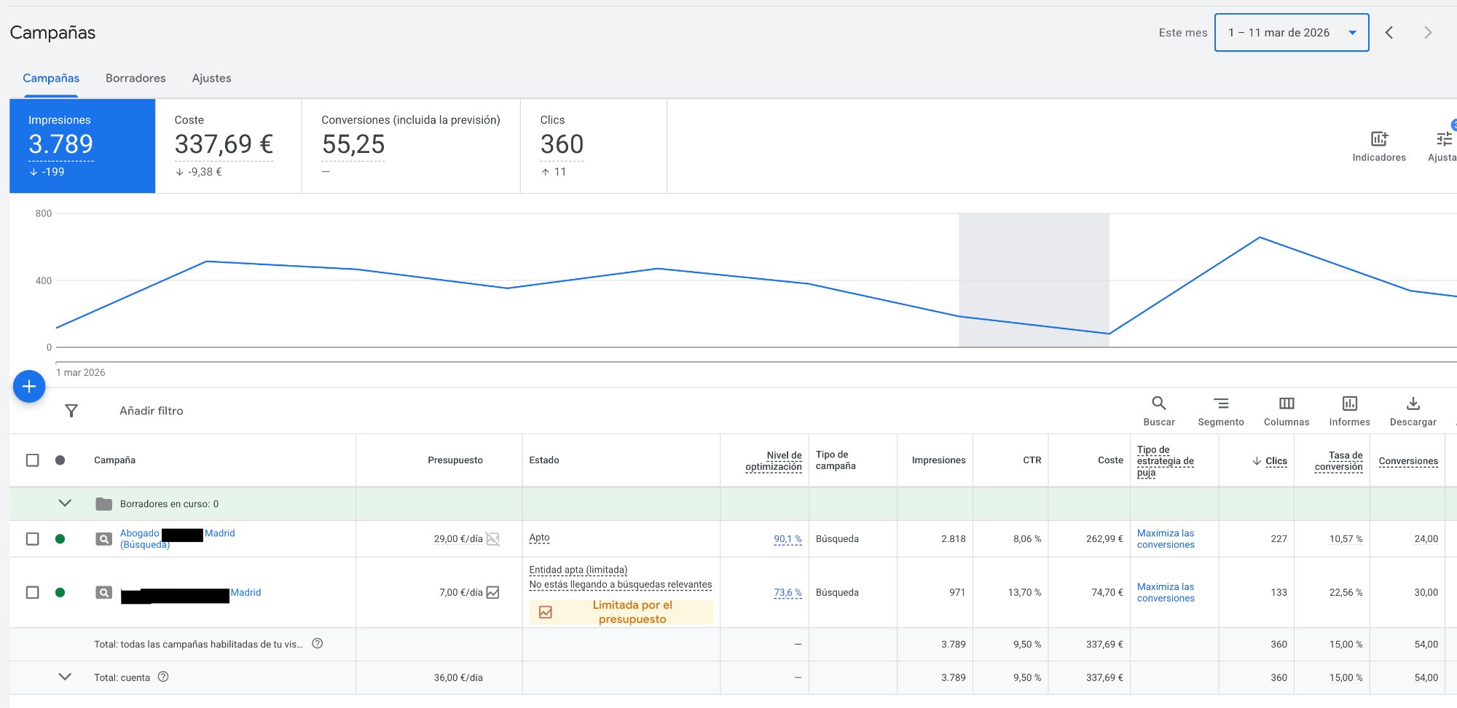This screenshot has height=708, width=1457.
Task: Open the Segmento tool
Action: click(1221, 404)
